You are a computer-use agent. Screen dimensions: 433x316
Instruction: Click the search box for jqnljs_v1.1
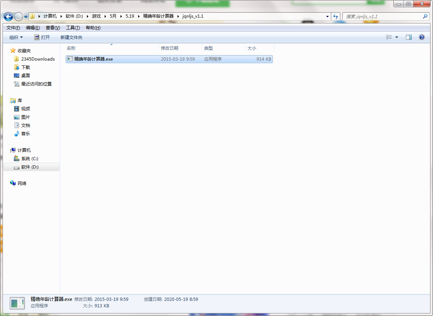tap(382, 17)
